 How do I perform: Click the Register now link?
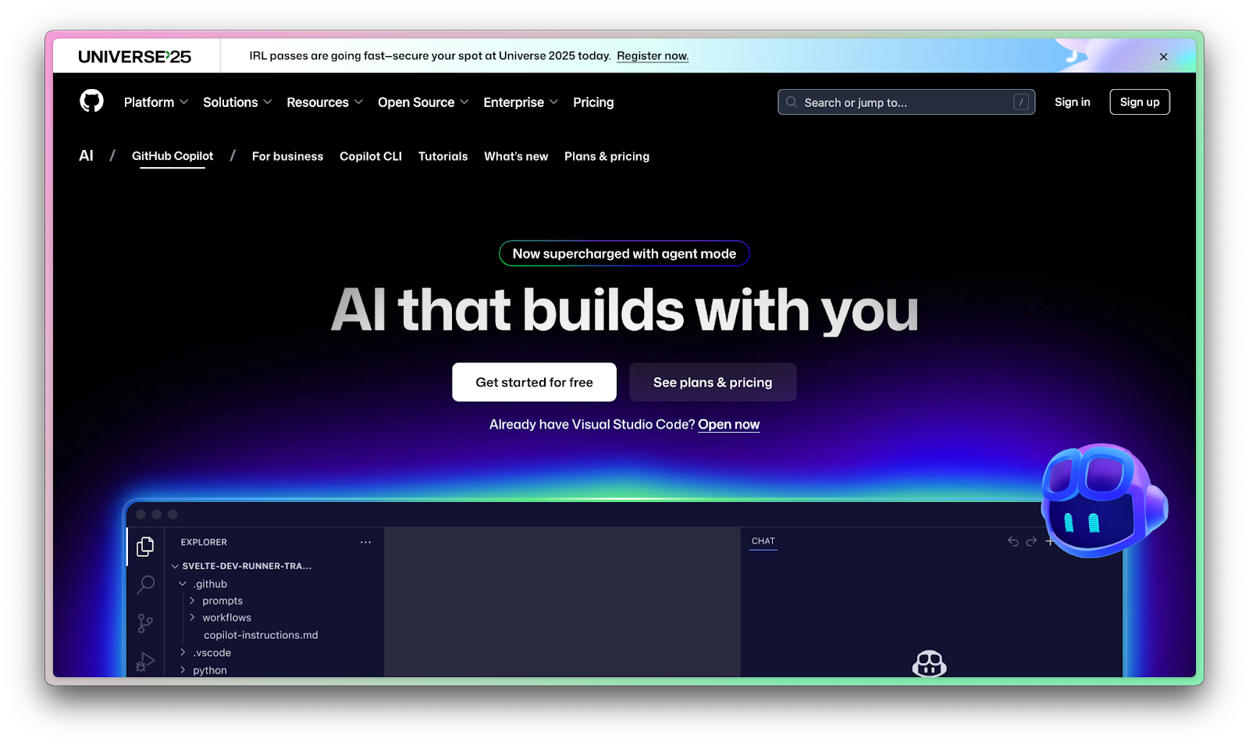pos(653,56)
